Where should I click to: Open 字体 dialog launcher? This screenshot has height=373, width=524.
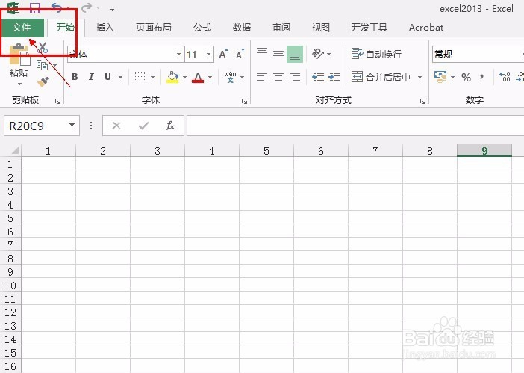(x=244, y=101)
